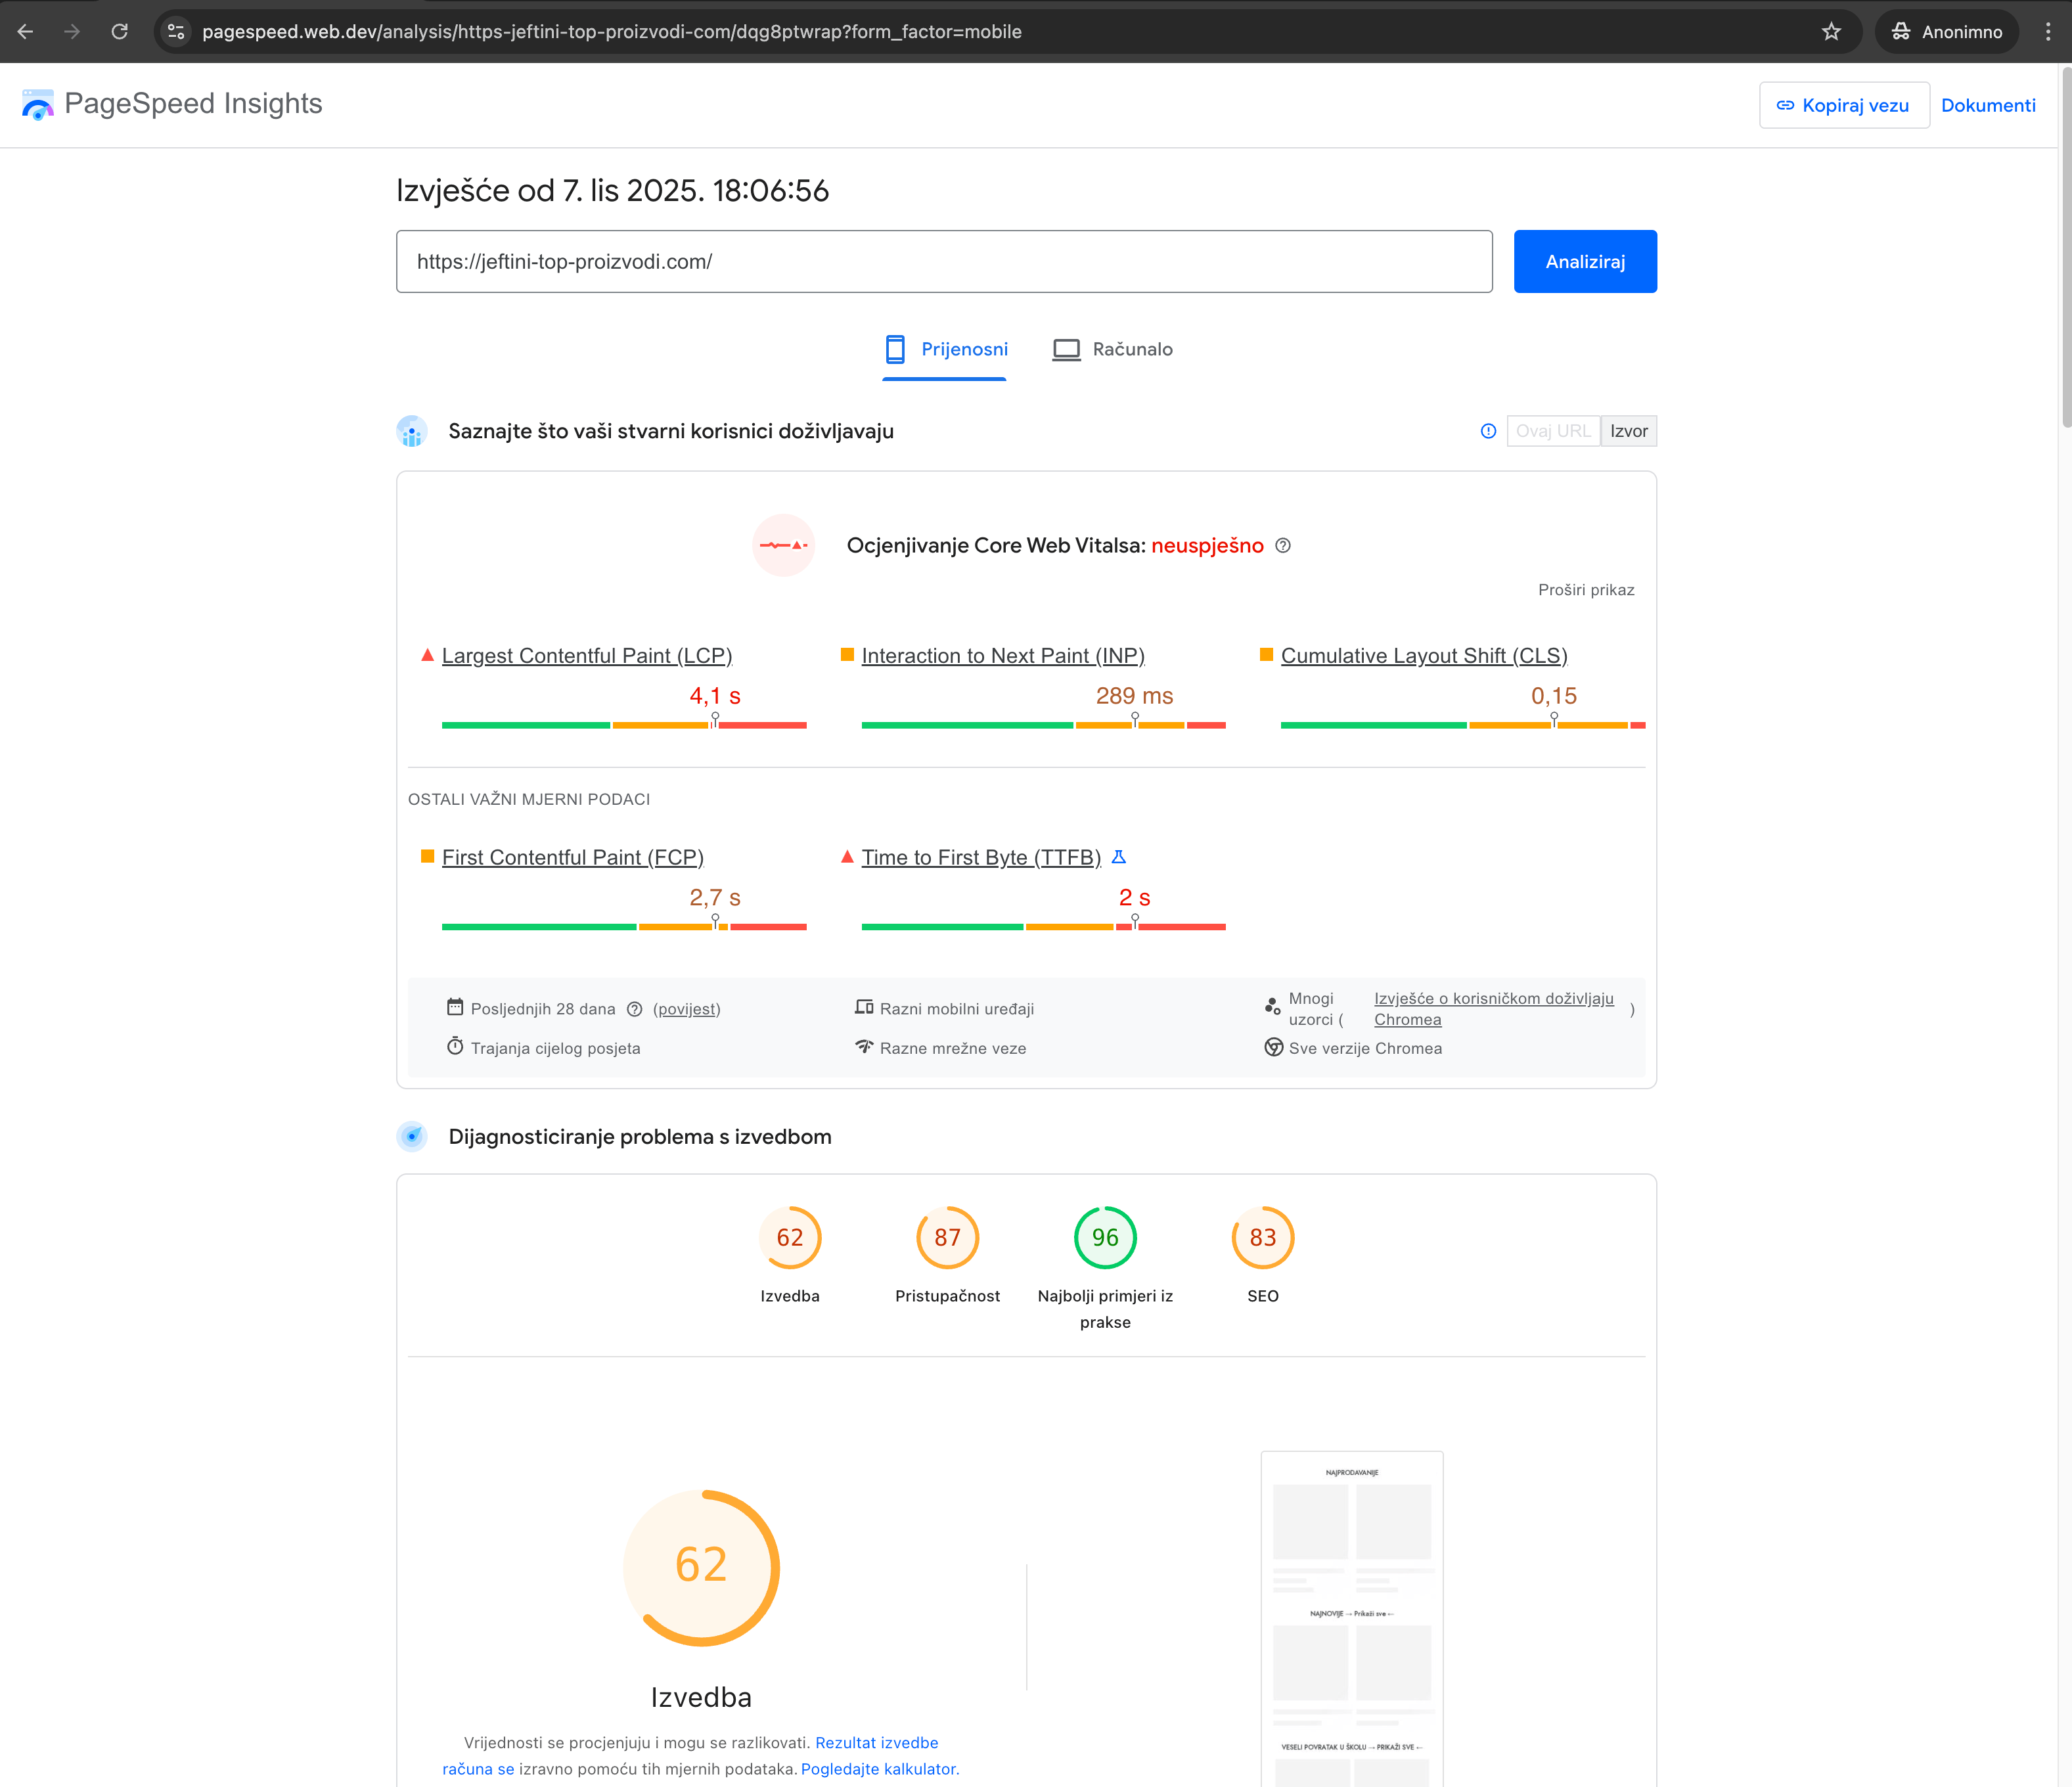Toggle data source to Ovaj URL
This screenshot has height=1787, width=2072.
click(1552, 431)
